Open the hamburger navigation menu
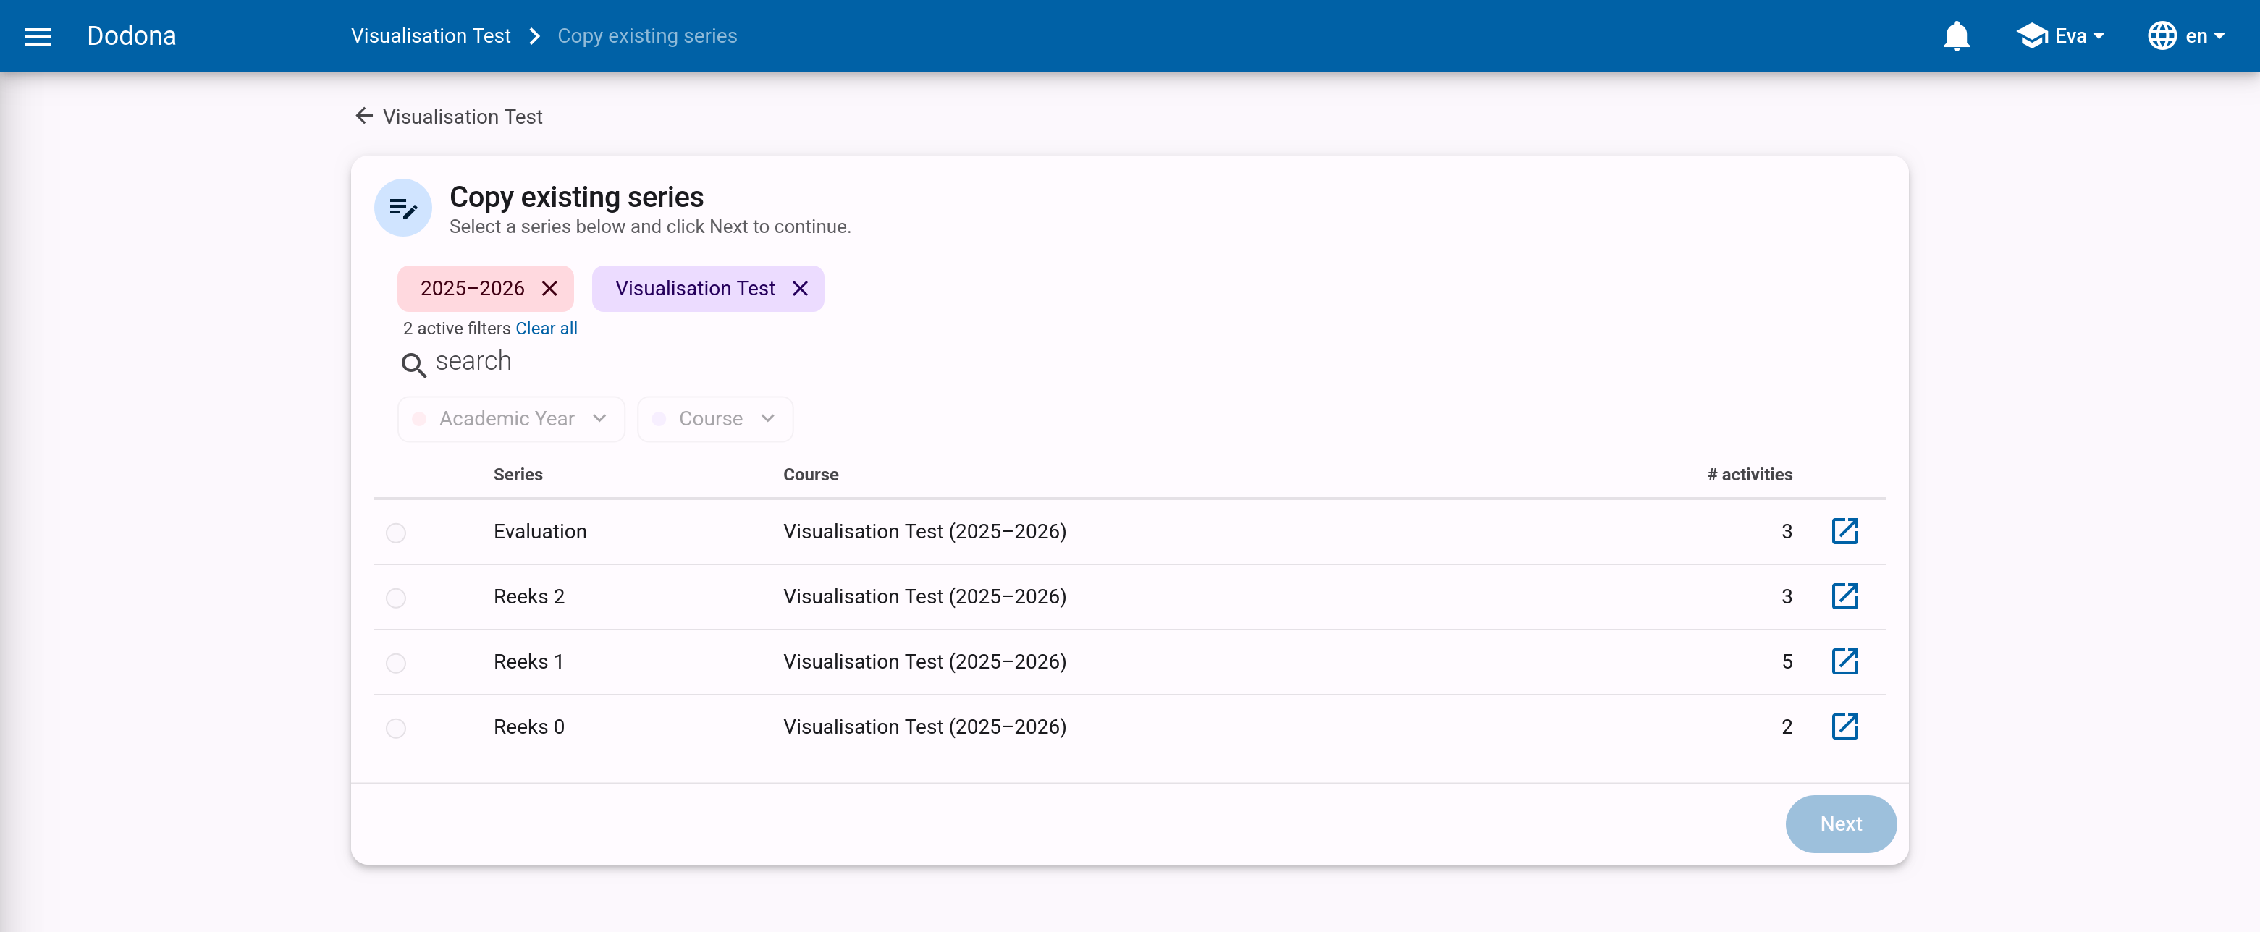The image size is (2260, 932). pyautogui.click(x=37, y=36)
